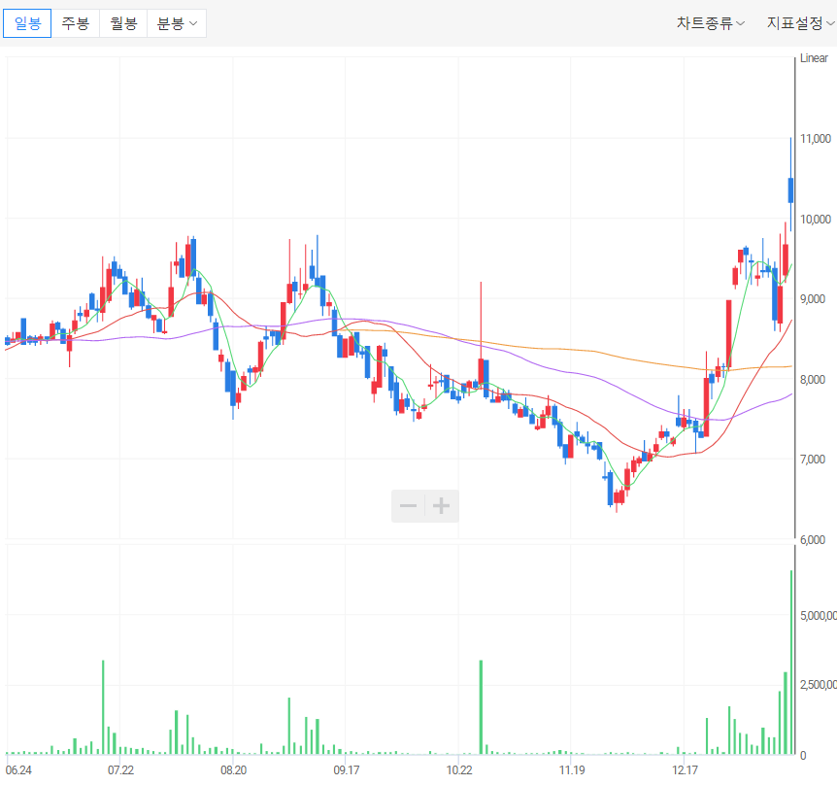The image size is (837, 785).
Task: Click the 09.17 date axis label
Action: pos(347,770)
